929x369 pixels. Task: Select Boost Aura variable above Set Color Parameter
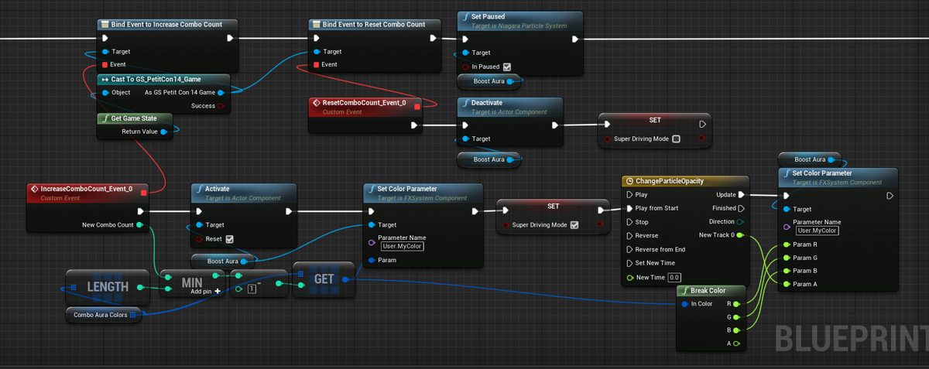[x=810, y=159]
